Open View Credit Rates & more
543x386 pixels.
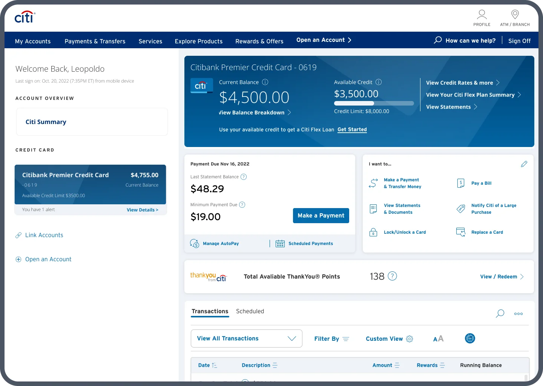click(x=463, y=83)
